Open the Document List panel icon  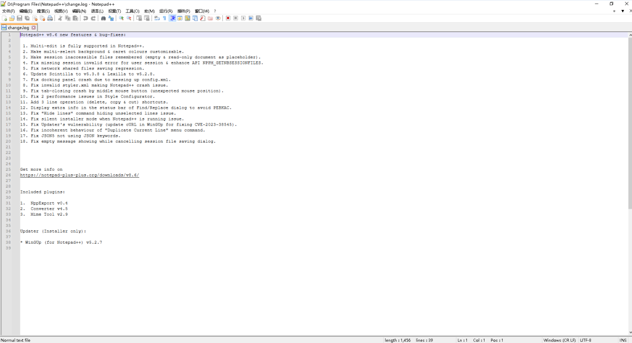click(x=195, y=18)
